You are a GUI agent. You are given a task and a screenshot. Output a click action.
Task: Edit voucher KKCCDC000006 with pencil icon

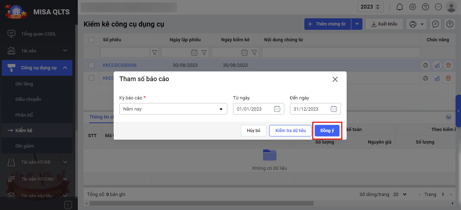437,65
